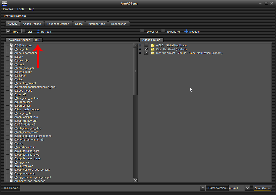The height and width of the screenshot is (195, 276).
Task: Open the Profiles menu
Action: tap(8, 9)
